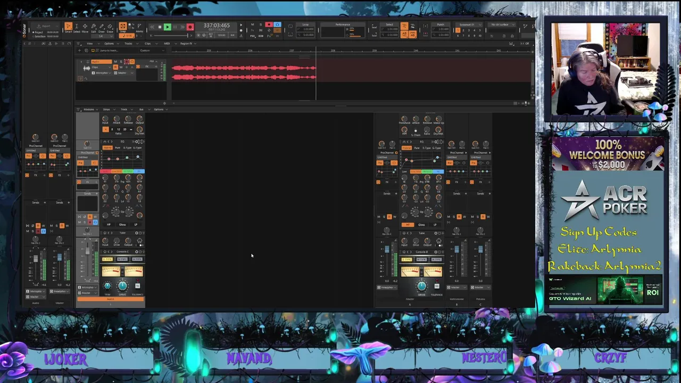The height and width of the screenshot is (383, 681).
Task: Mute the Audio track in track view
Action: 115,62
